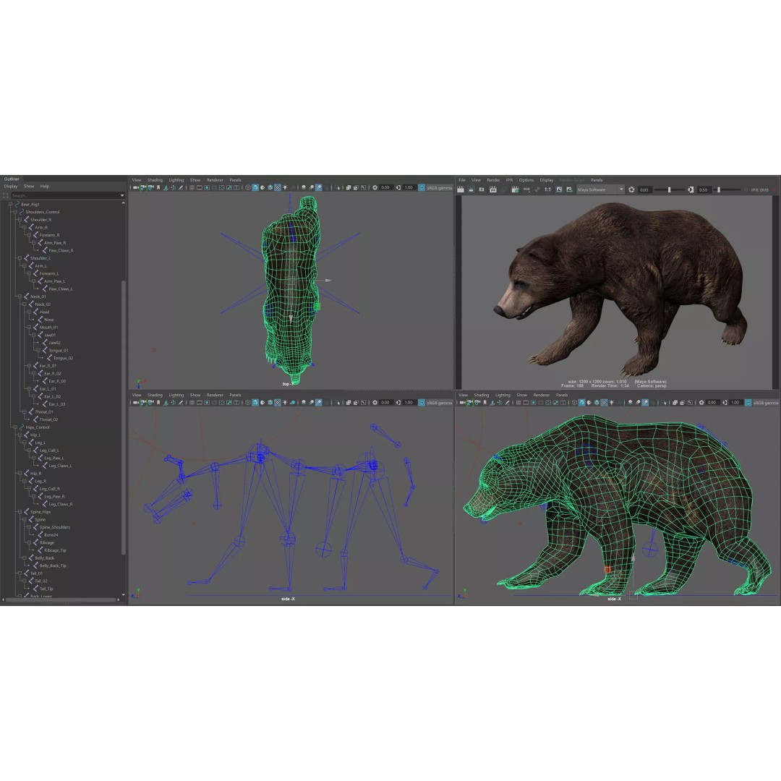Click exposure aperture icon in Render View
The height and width of the screenshot is (781, 781).
[631, 189]
